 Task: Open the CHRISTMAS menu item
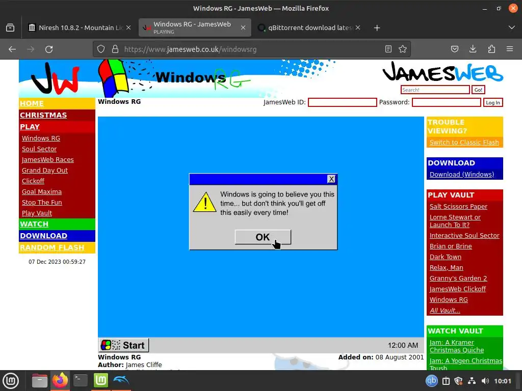pos(43,115)
